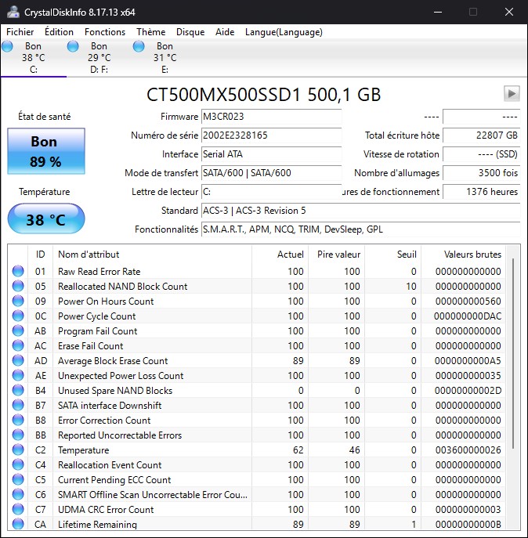Click the status orb for UDMA CRC Error Count

18,509
